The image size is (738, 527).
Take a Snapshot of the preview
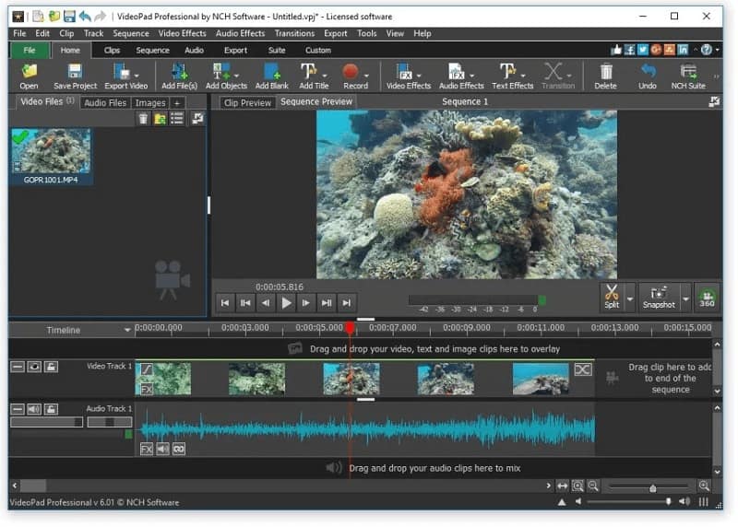[659, 296]
